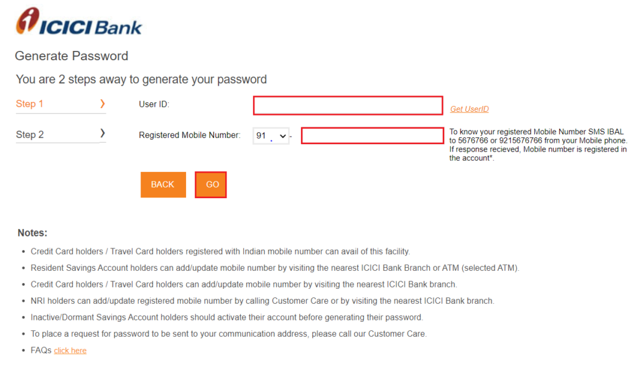This screenshot has width=637, height=367.
Task: Click the orange 'i' emblem in the ICICI logo
Action: [x=27, y=20]
